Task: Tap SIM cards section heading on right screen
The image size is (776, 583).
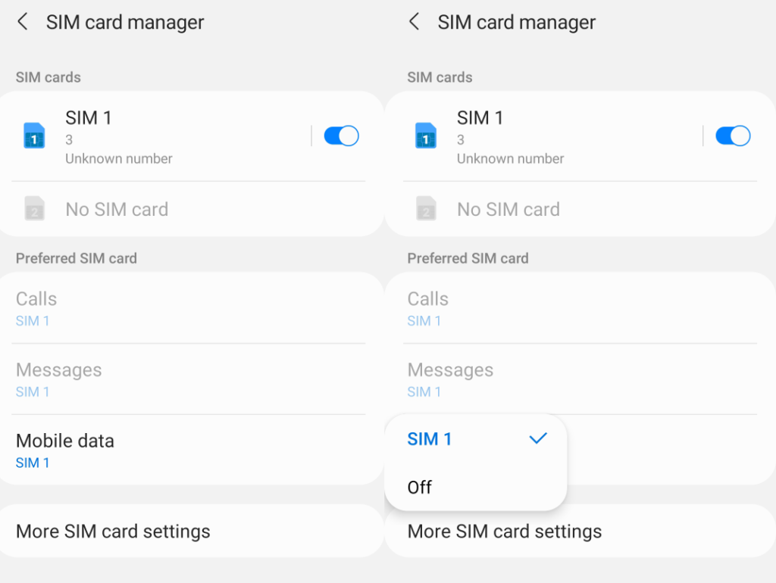Action: tap(440, 77)
